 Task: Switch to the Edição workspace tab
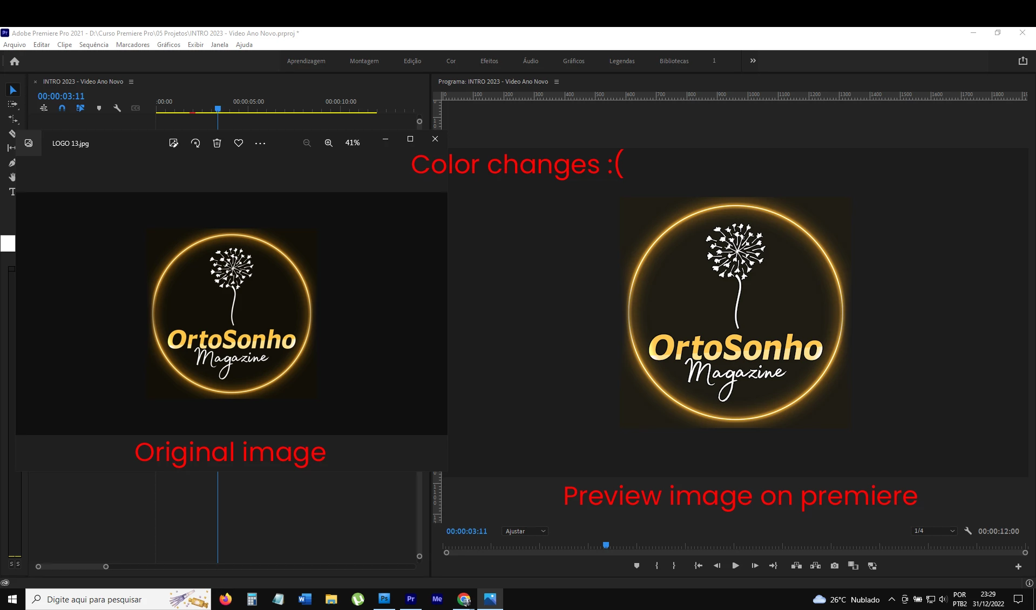(412, 61)
